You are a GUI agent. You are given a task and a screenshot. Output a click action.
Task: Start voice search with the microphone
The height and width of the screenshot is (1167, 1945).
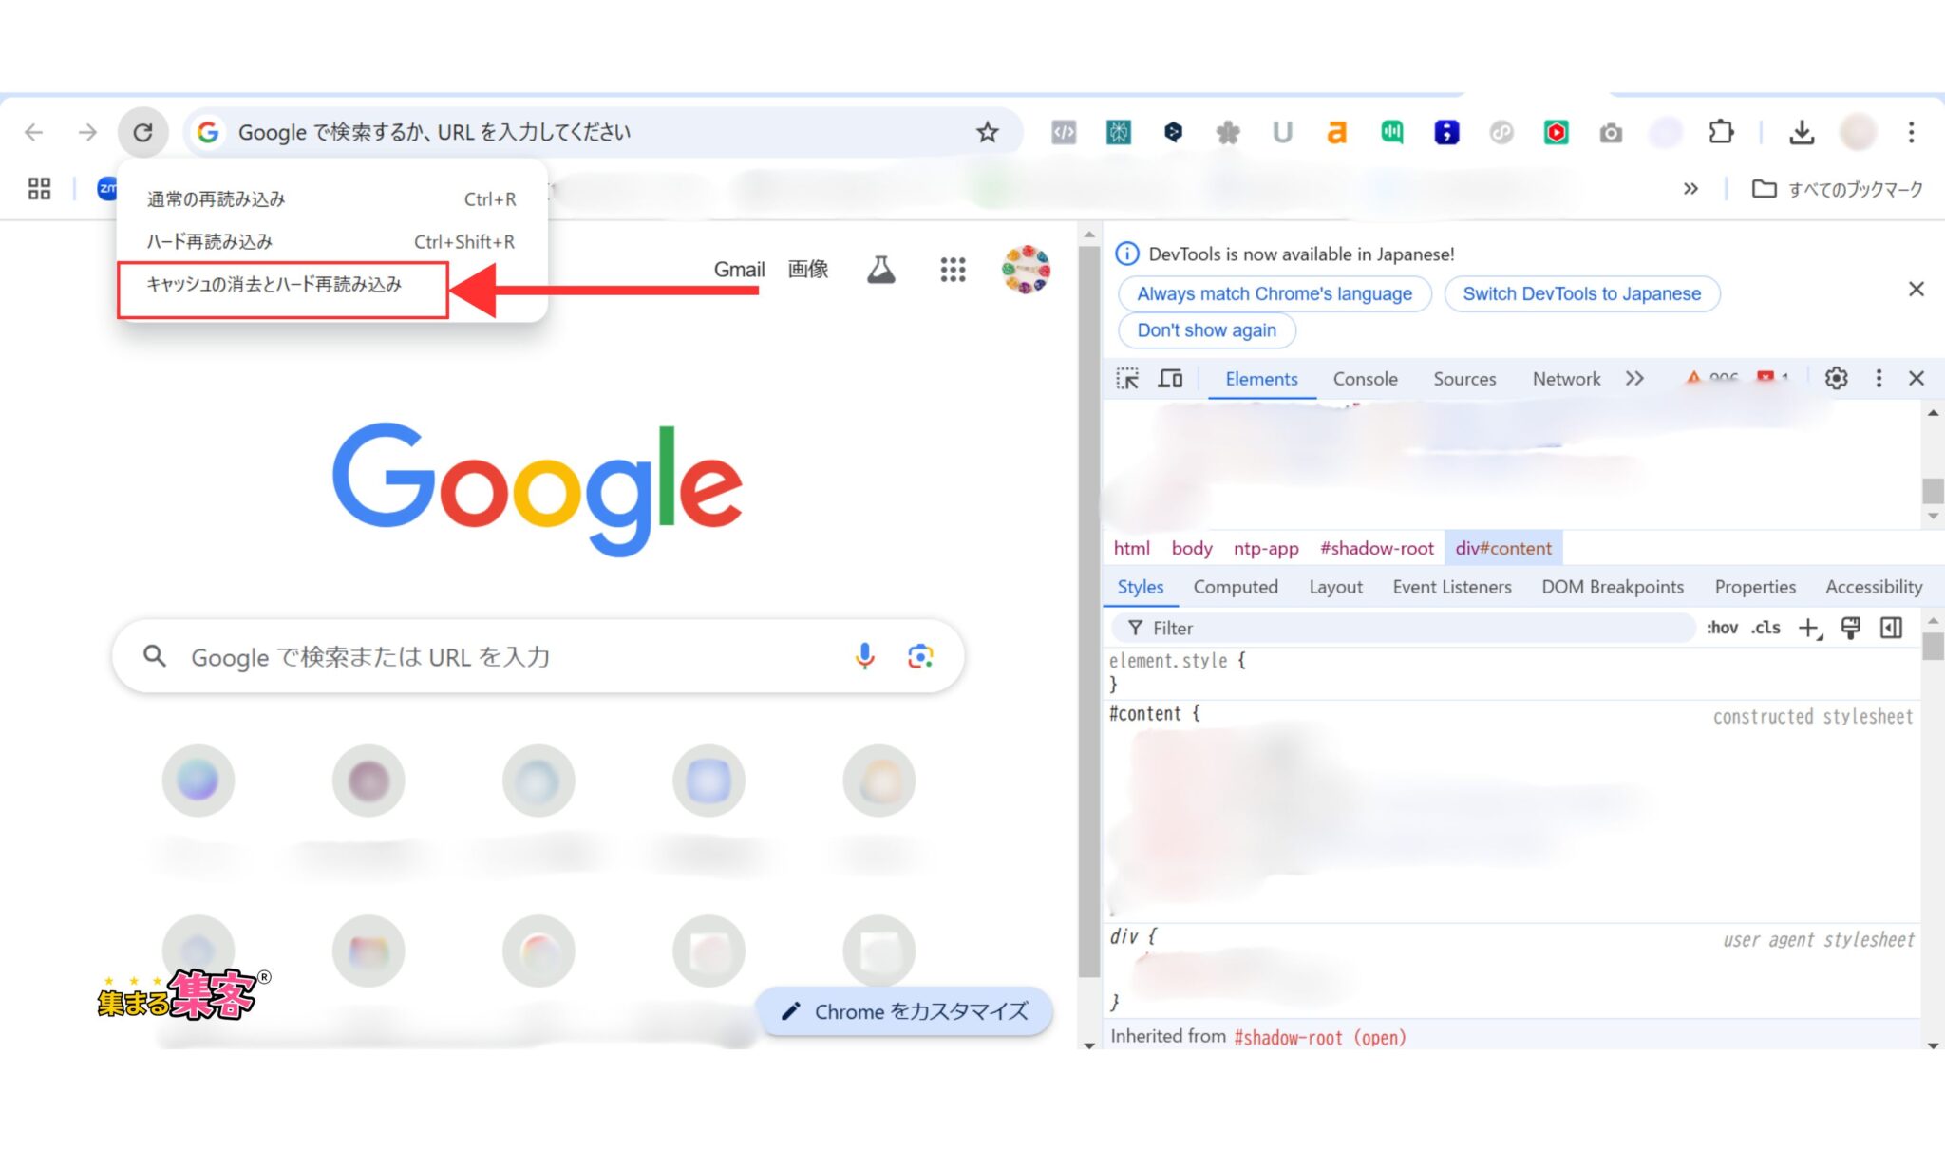point(864,656)
